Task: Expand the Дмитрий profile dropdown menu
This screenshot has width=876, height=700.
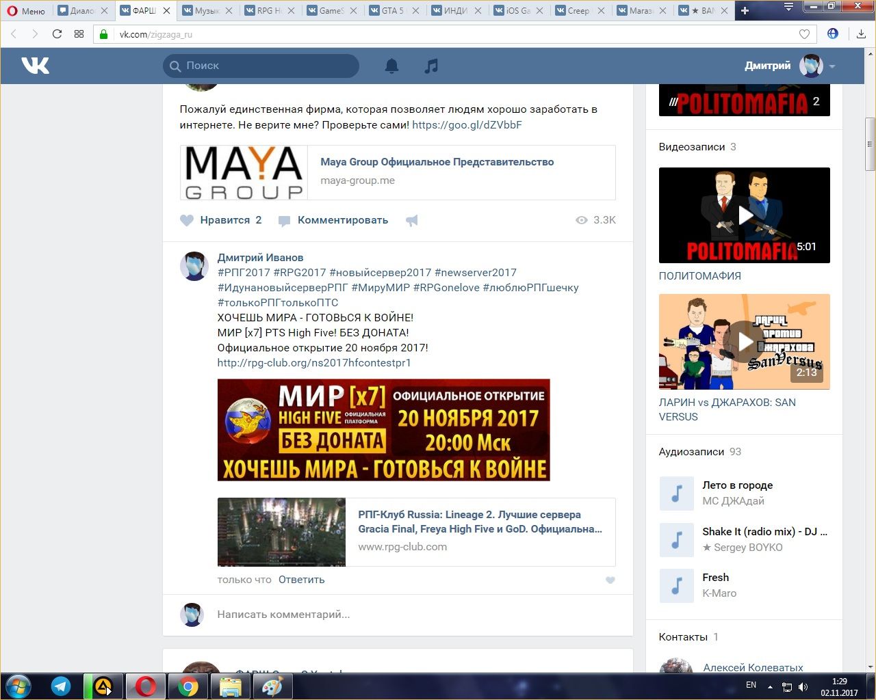Action: [832, 66]
